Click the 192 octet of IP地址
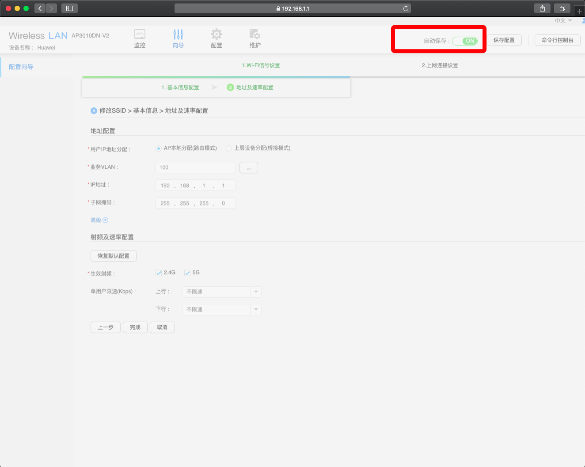The height and width of the screenshot is (467, 585). tap(165, 186)
